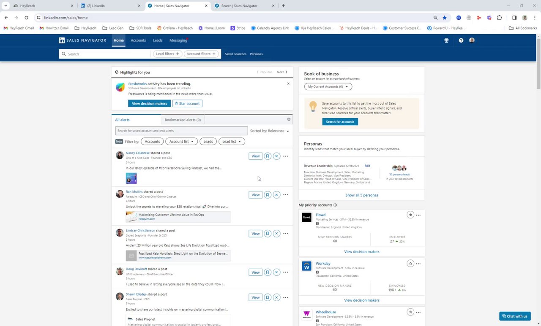Dismiss Nancy Calabrese's alert
The image size is (541, 326).
276,156
